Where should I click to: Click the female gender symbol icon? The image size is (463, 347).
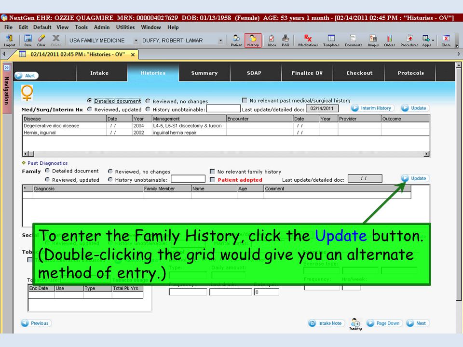(x=27, y=93)
